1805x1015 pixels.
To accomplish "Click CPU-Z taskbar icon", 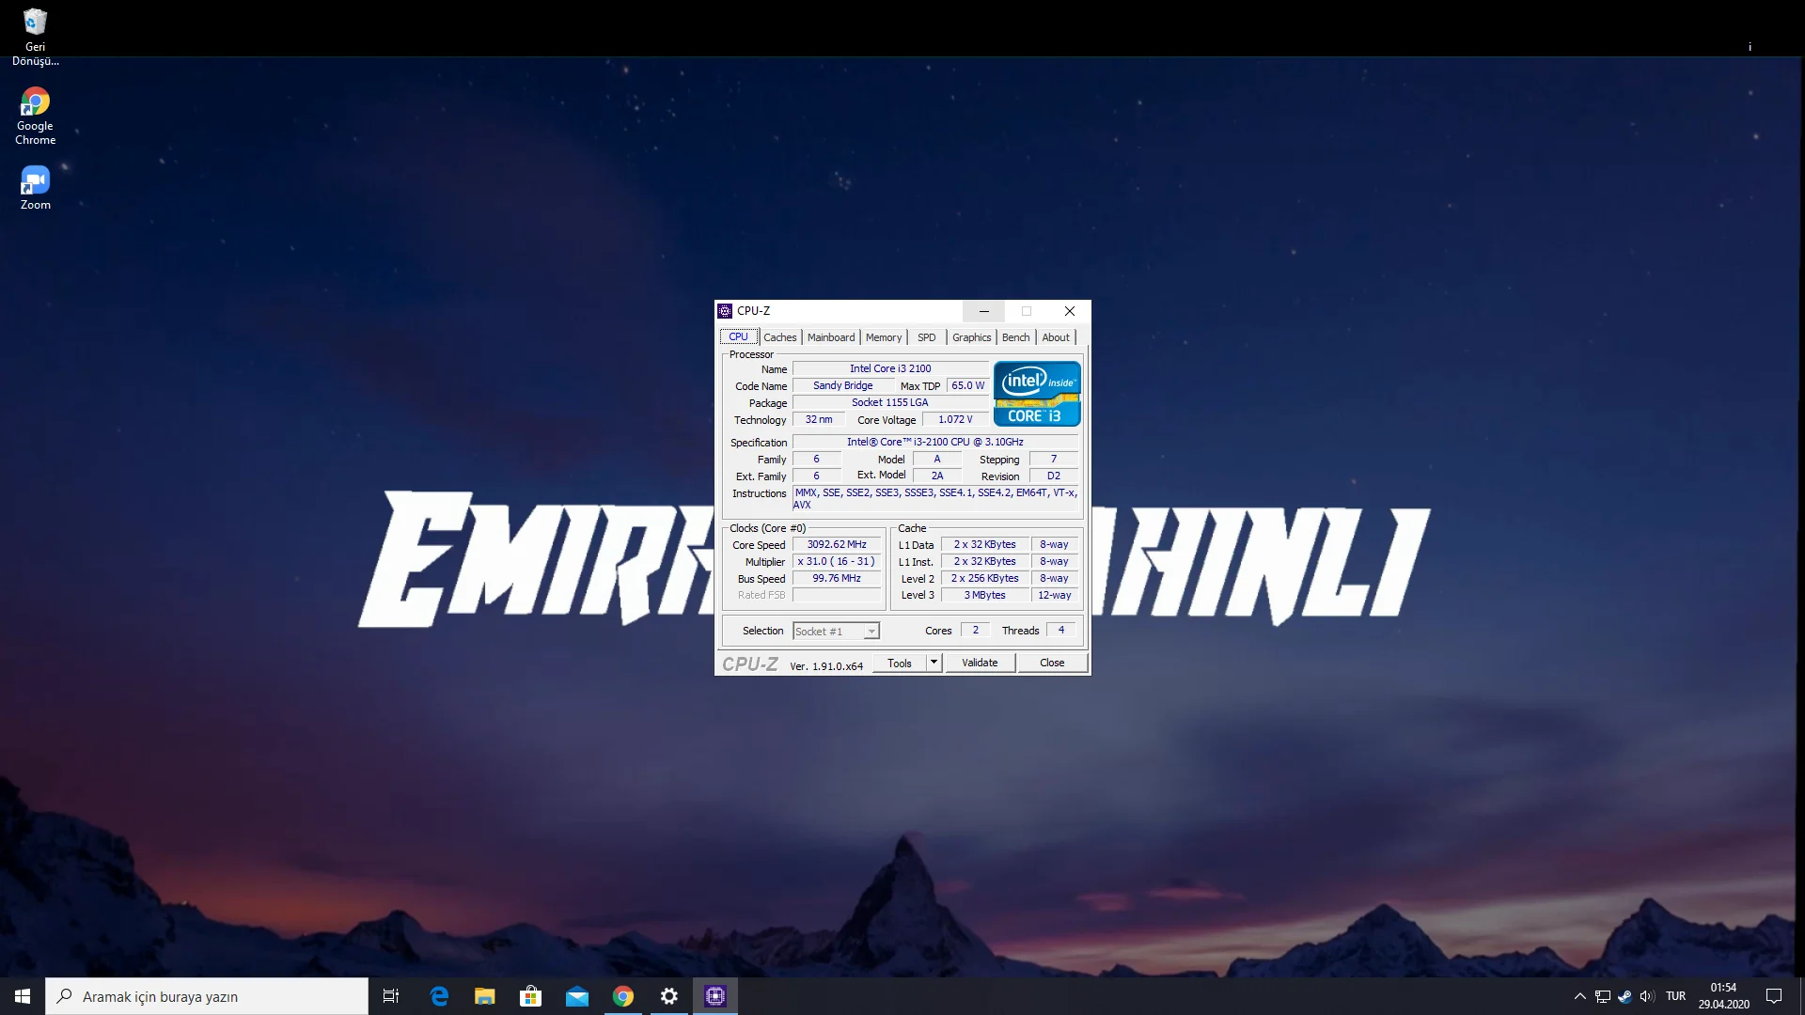I will [x=714, y=996].
